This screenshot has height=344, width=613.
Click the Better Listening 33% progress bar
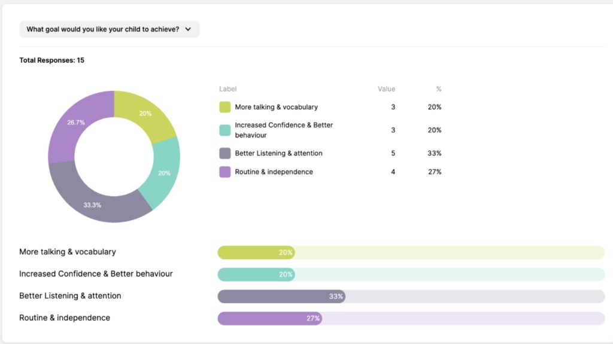click(281, 296)
